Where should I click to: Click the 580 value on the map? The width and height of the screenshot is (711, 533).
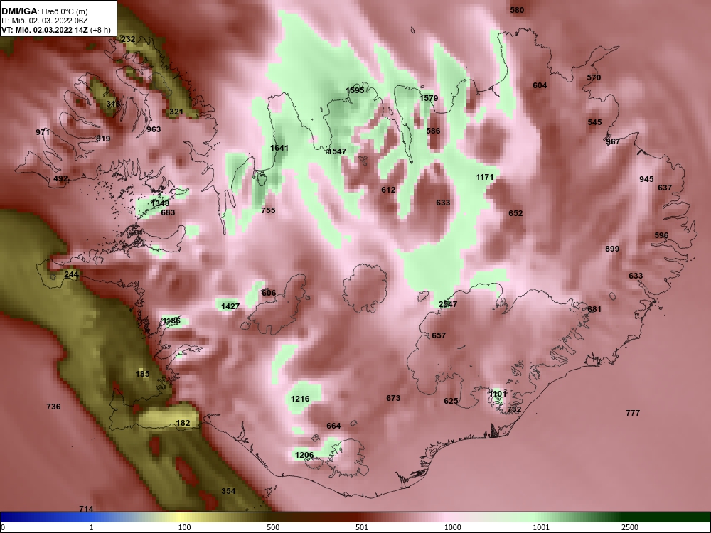click(x=517, y=10)
